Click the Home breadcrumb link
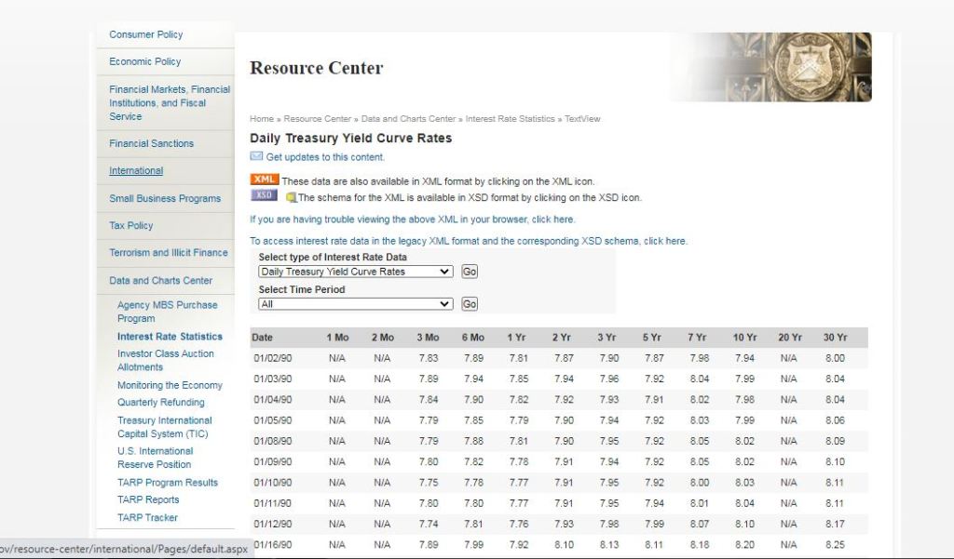 click(262, 119)
